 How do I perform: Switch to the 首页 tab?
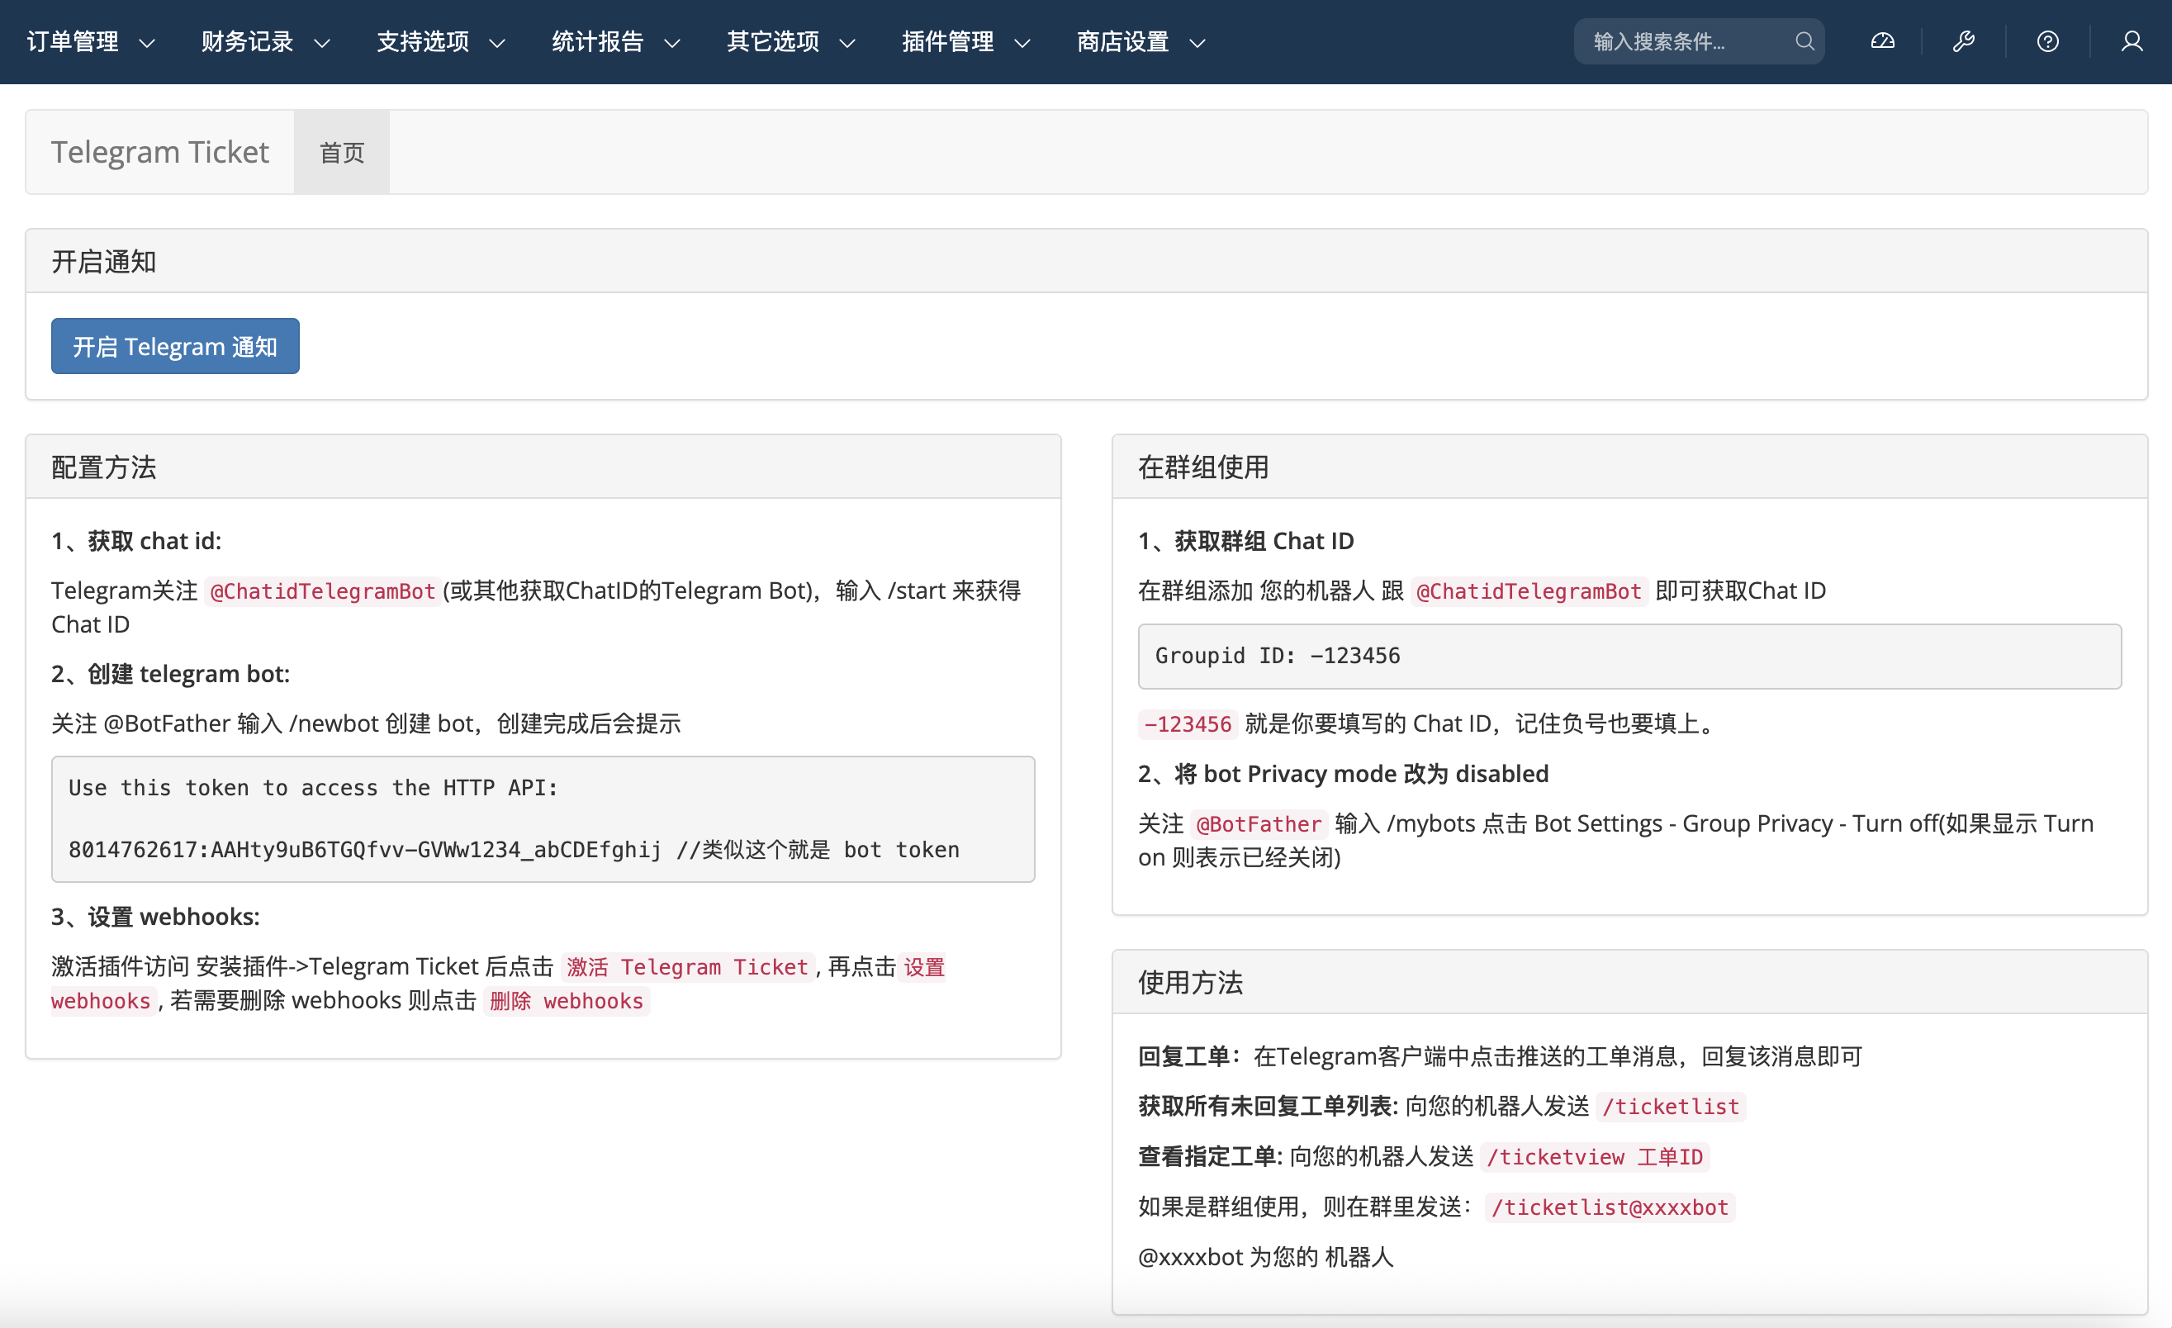[x=341, y=152]
